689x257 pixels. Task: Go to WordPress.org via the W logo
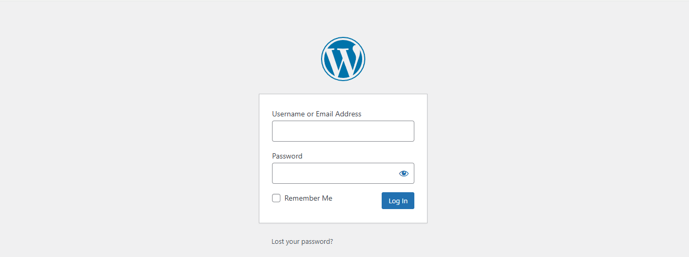(343, 59)
